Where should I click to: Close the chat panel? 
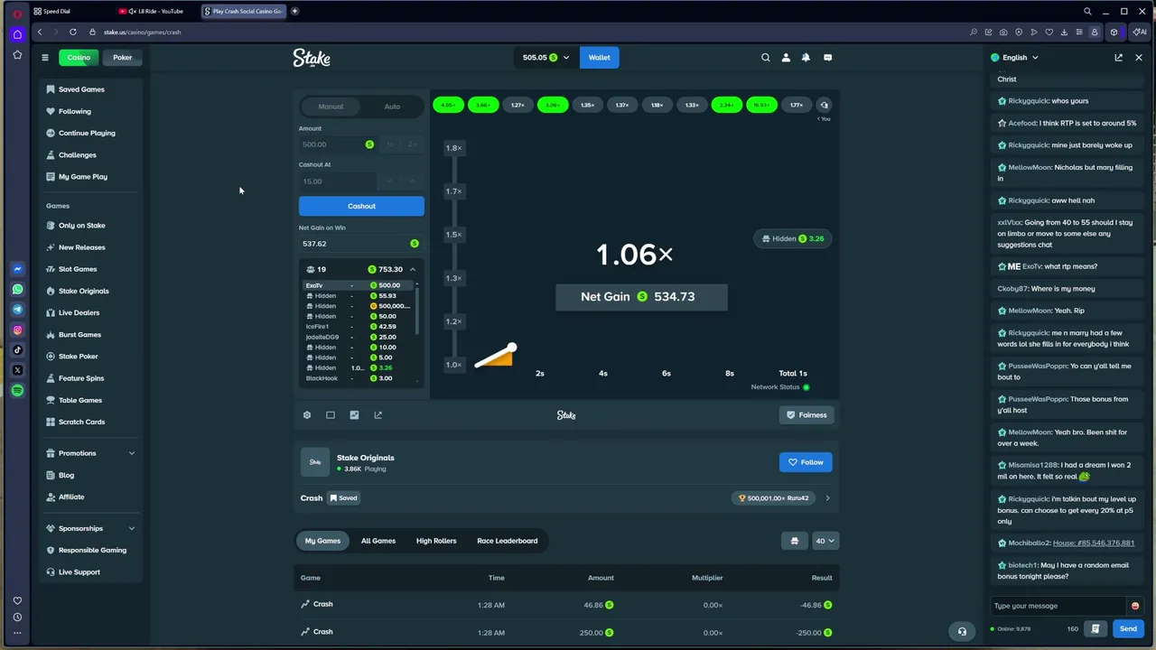1139,58
